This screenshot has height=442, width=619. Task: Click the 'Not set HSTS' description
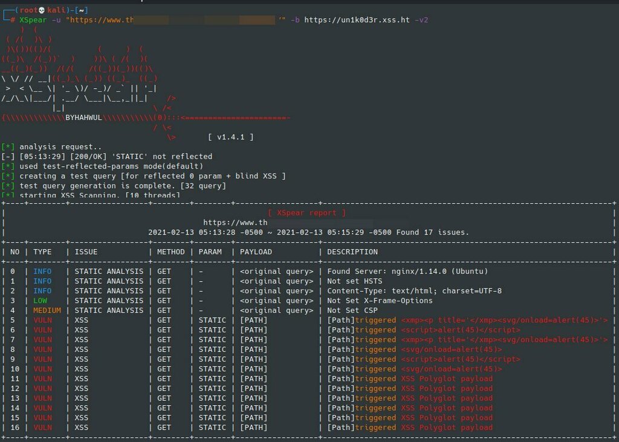[x=354, y=281]
